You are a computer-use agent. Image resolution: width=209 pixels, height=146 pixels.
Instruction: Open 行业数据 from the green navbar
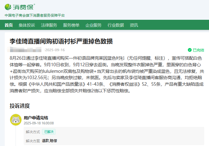[116, 25]
